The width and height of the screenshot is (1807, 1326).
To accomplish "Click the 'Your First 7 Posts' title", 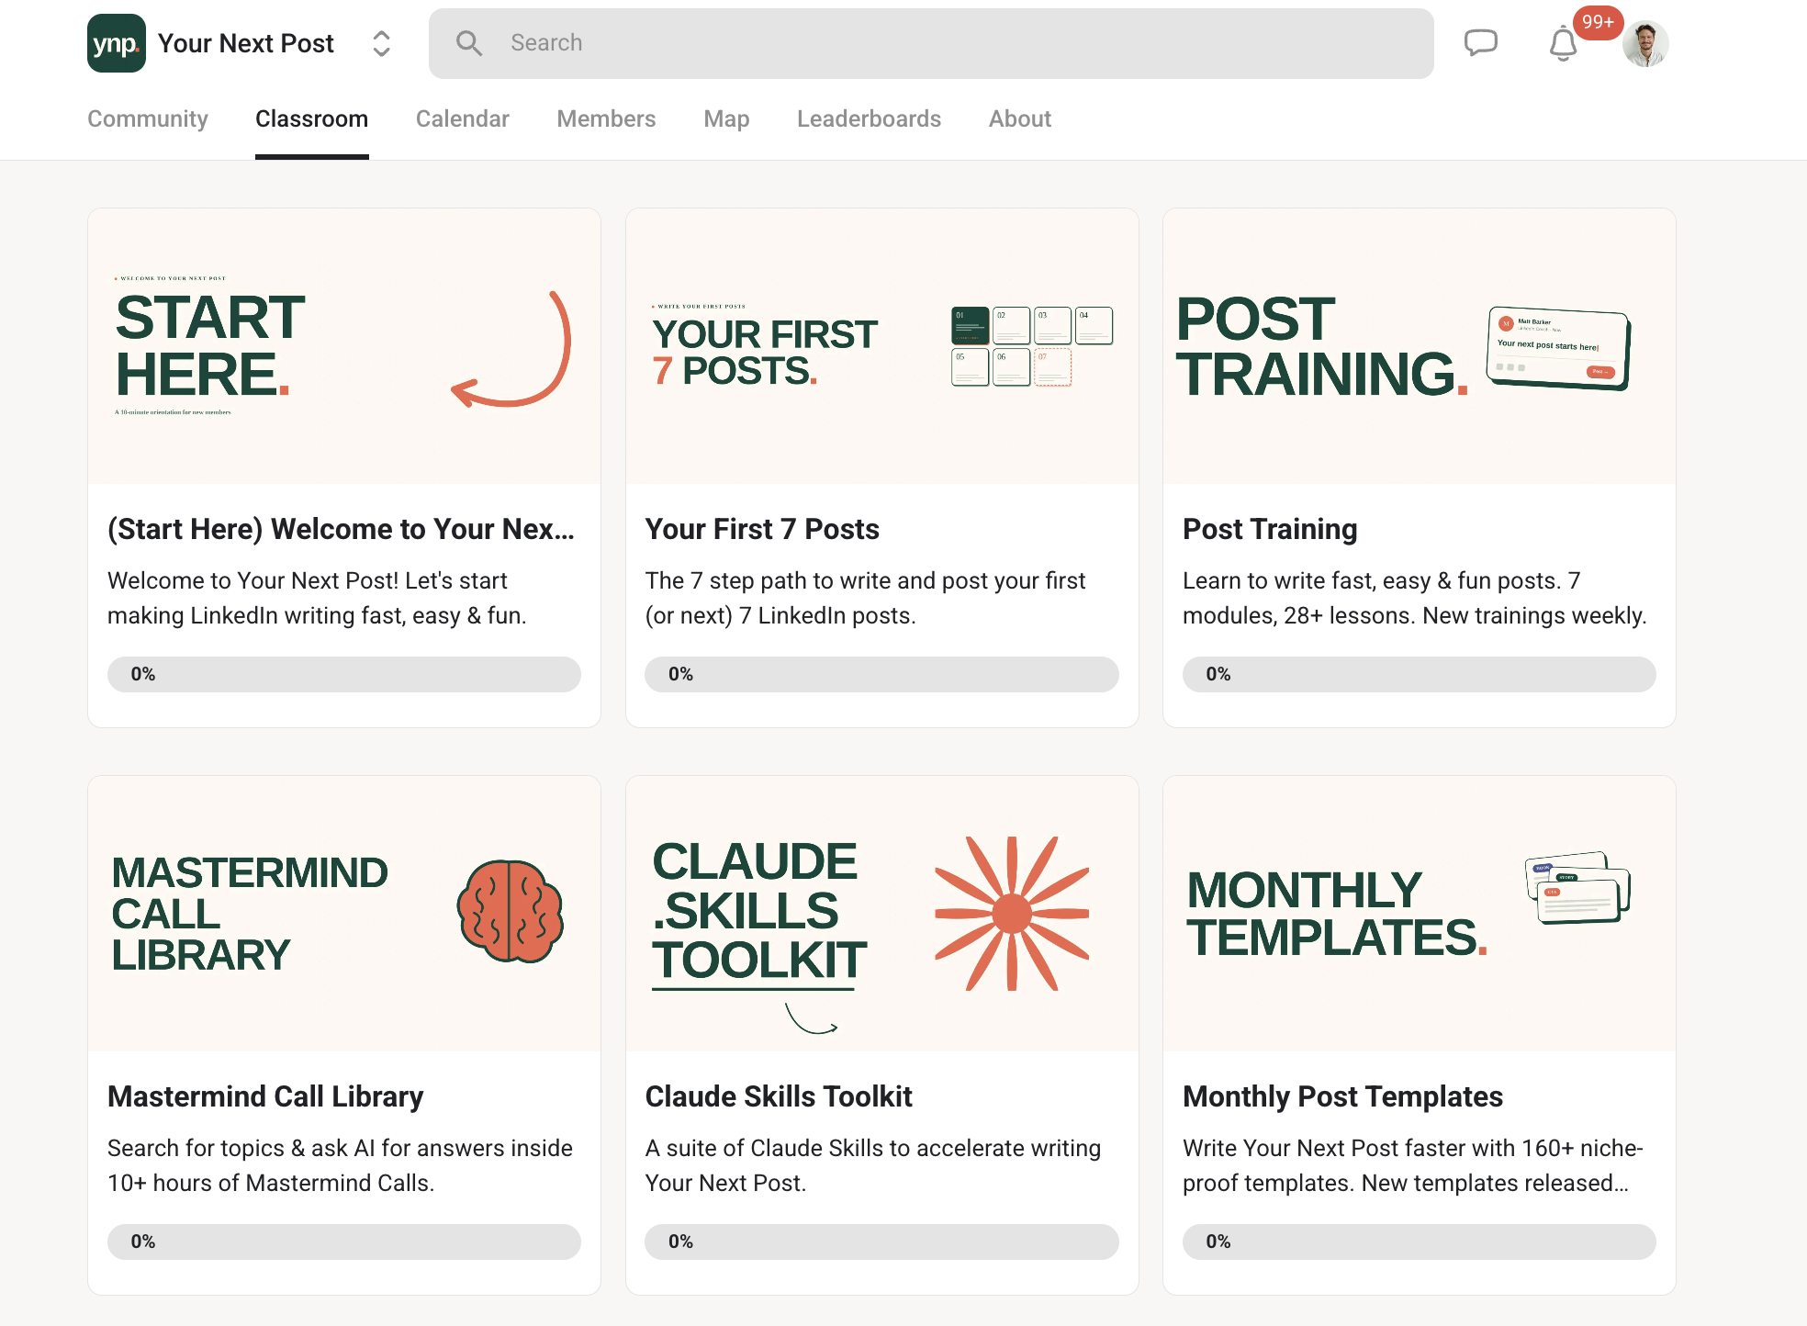I will pyautogui.click(x=762, y=529).
